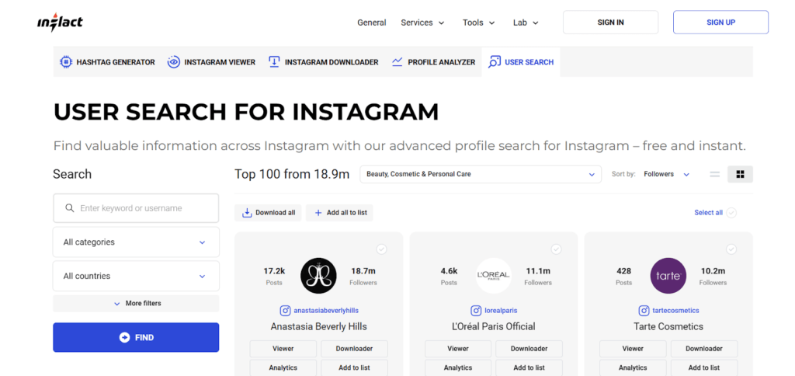This screenshot has height=376, width=795.
Task: Open the Sort by Followers dropdown
Action: click(x=666, y=174)
